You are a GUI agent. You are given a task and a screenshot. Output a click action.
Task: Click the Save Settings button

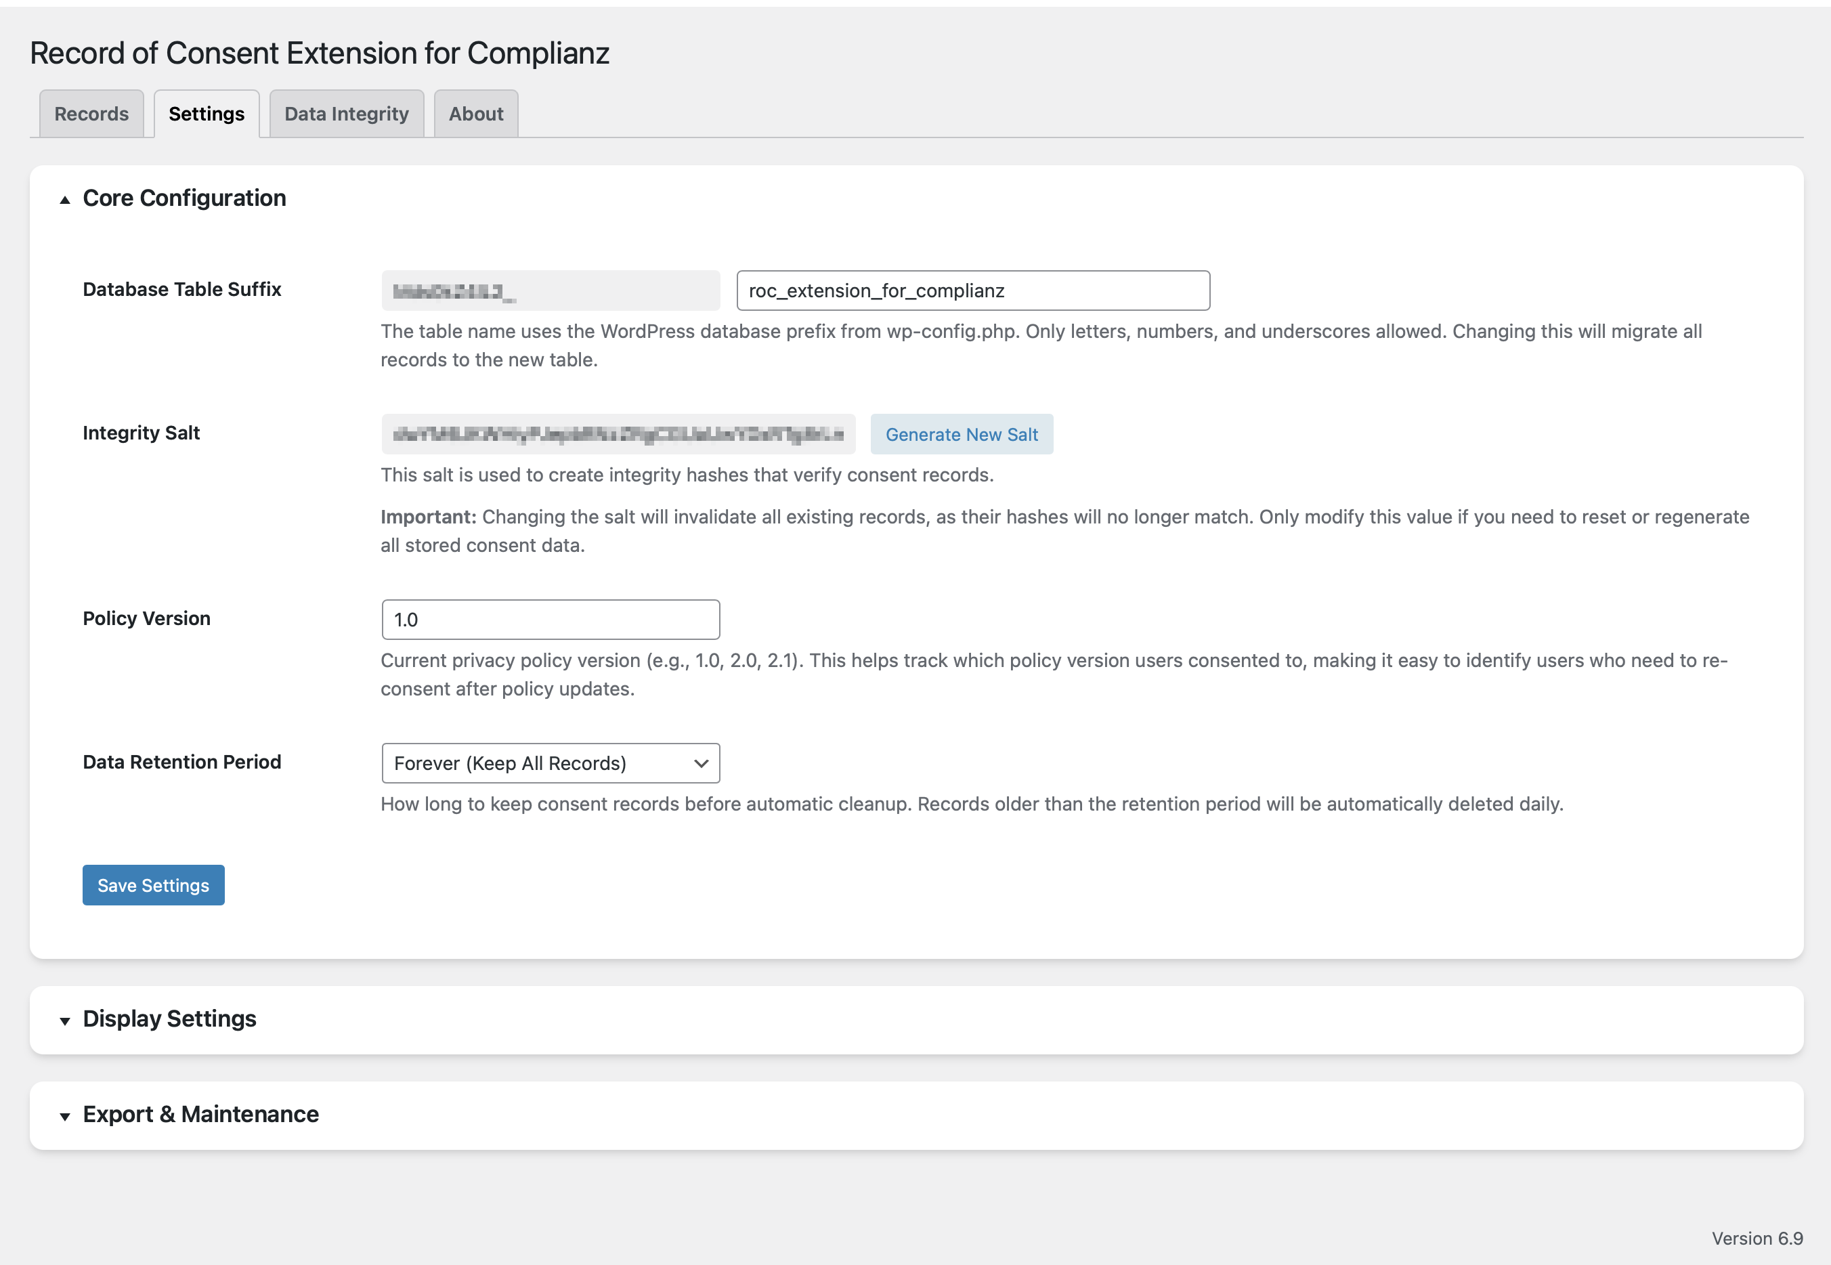pos(153,885)
